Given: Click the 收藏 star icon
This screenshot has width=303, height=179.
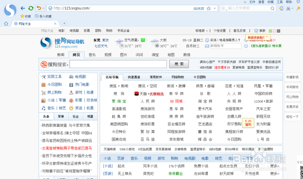Looking at the screenshot, I should (x=22, y=16).
